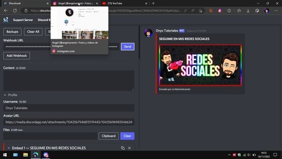Click the Files input field

[50, 136]
